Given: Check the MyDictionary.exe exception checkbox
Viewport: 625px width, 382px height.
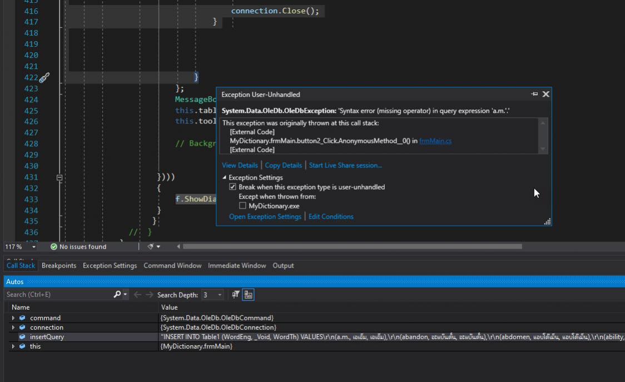Looking at the screenshot, I should click(242, 206).
